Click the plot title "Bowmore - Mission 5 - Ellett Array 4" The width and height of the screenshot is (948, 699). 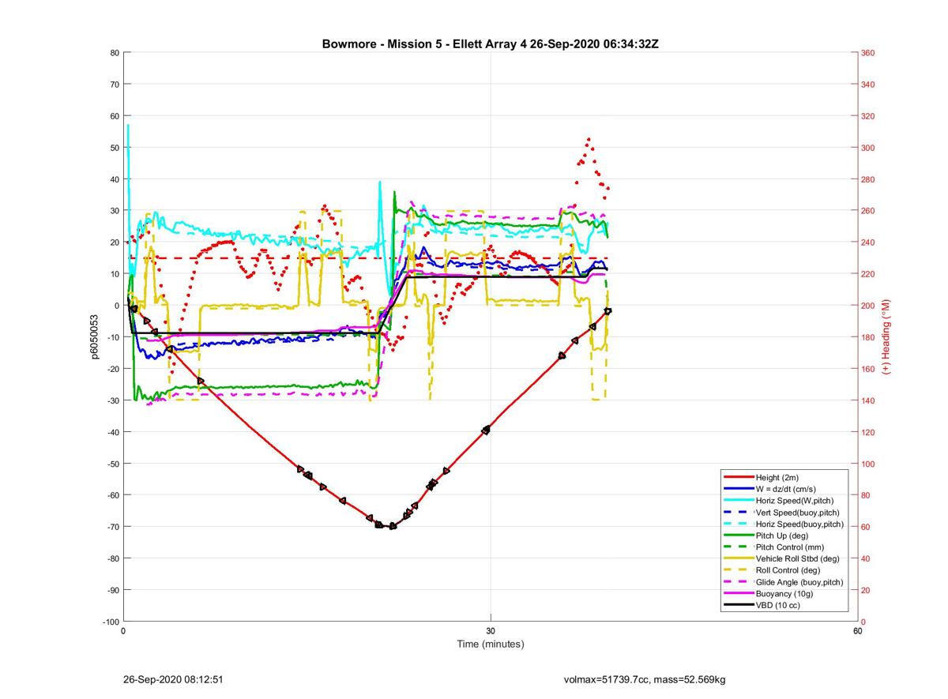[x=425, y=44]
